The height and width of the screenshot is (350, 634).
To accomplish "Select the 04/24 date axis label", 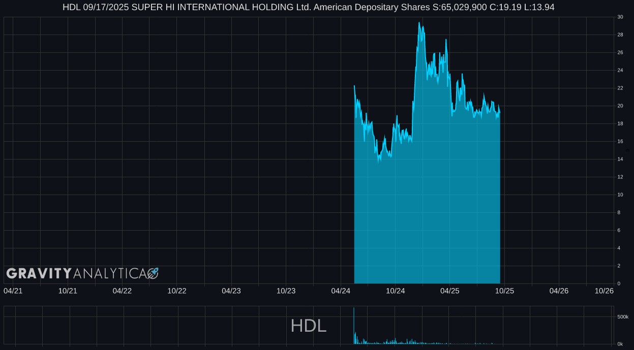I will tap(341, 291).
